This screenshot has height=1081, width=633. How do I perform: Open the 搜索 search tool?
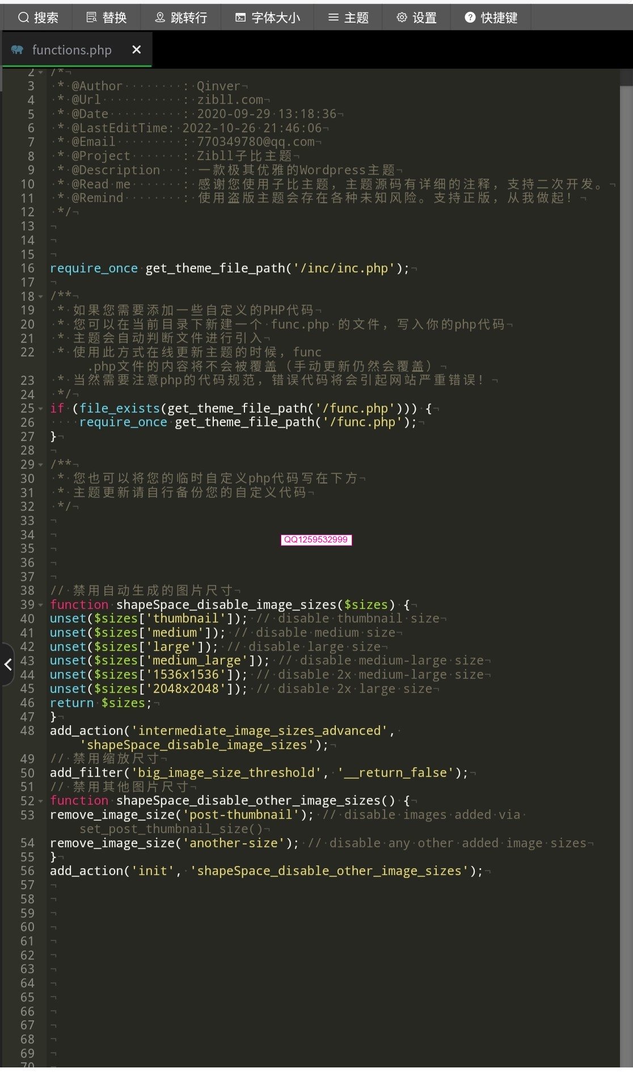tap(38, 18)
